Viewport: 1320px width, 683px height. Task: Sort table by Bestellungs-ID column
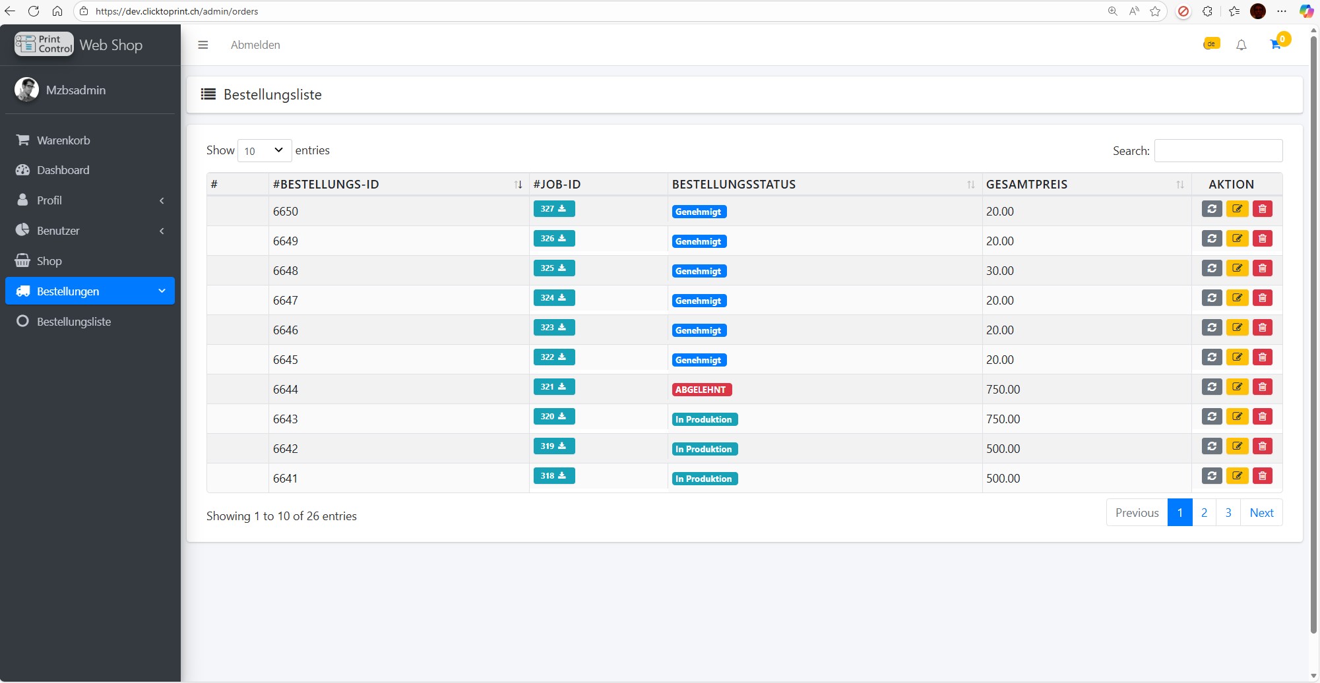396,185
